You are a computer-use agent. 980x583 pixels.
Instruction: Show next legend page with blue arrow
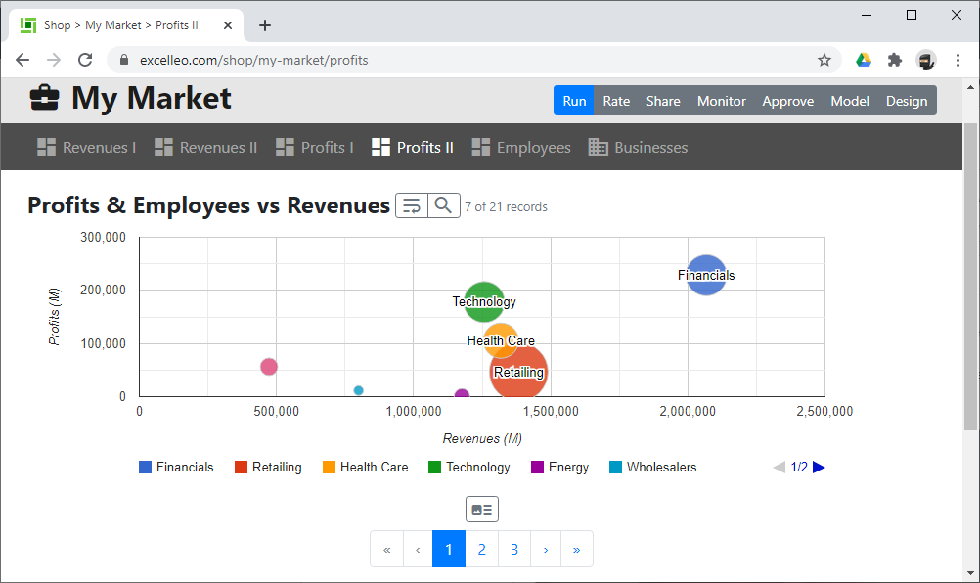[x=819, y=468]
